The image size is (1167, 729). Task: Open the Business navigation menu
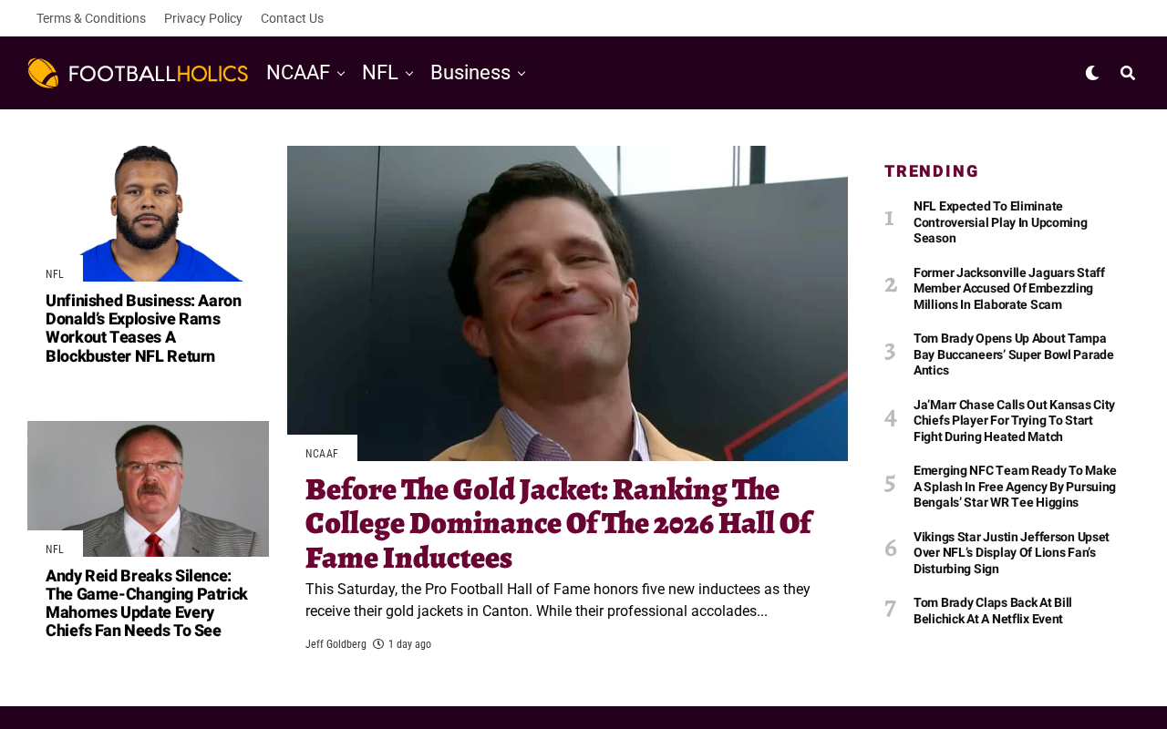(x=470, y=73)
